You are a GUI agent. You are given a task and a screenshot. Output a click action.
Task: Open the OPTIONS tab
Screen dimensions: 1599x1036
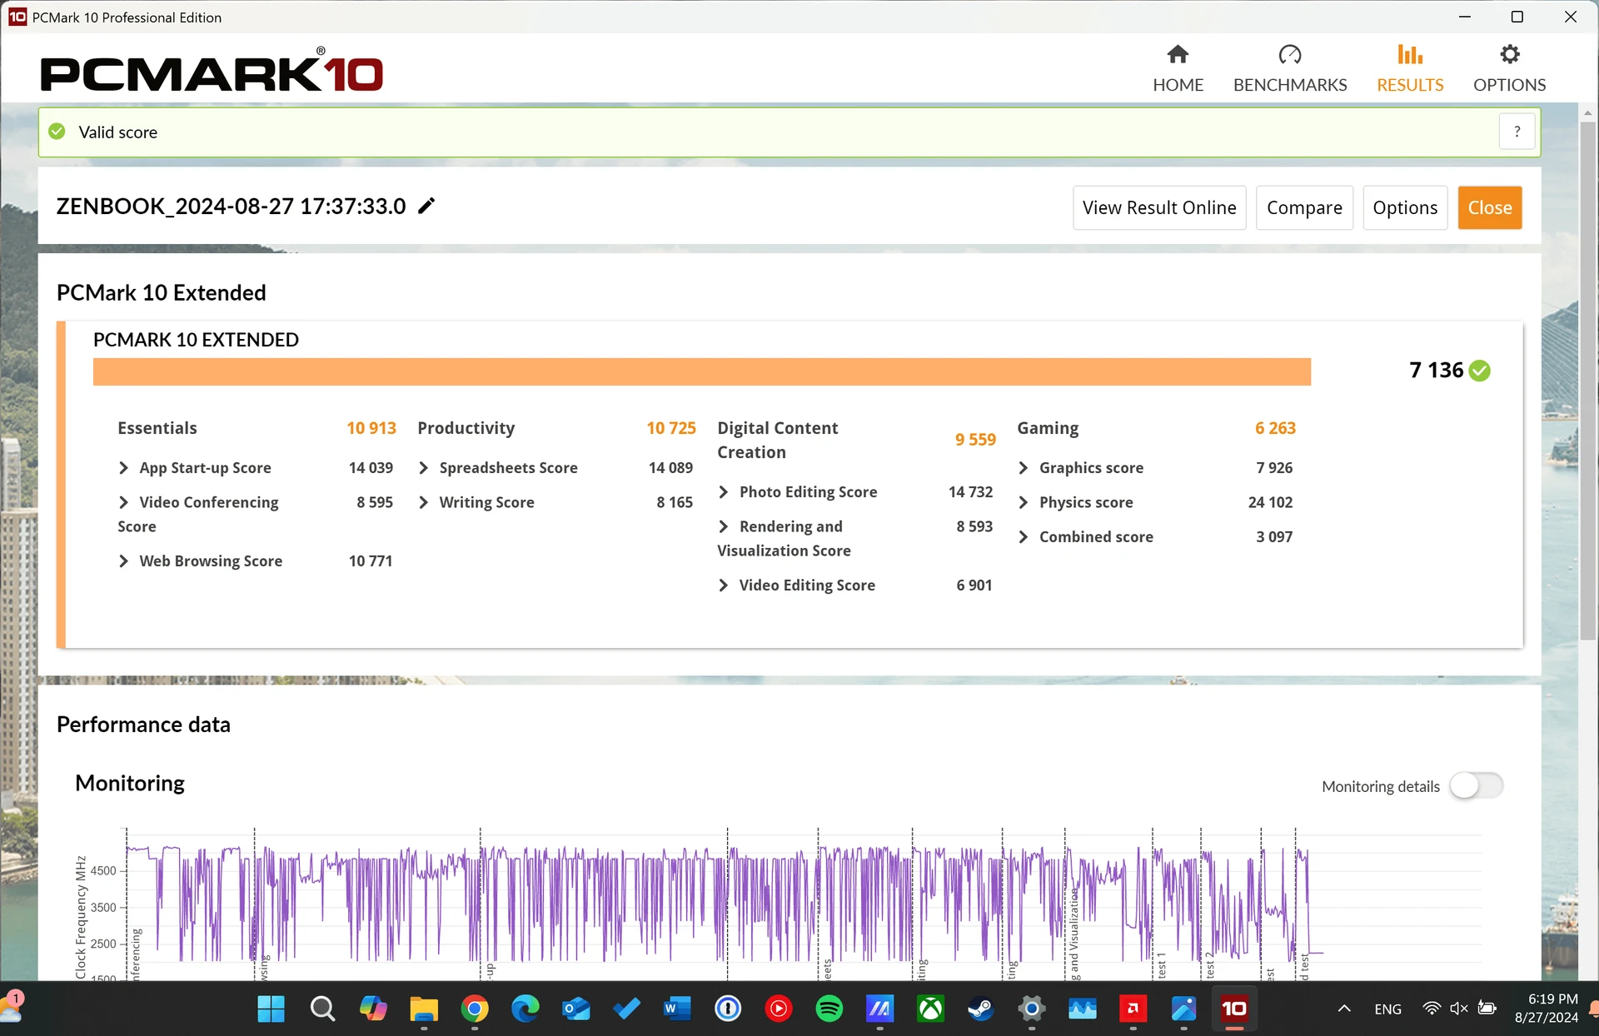coord(1509,68)
